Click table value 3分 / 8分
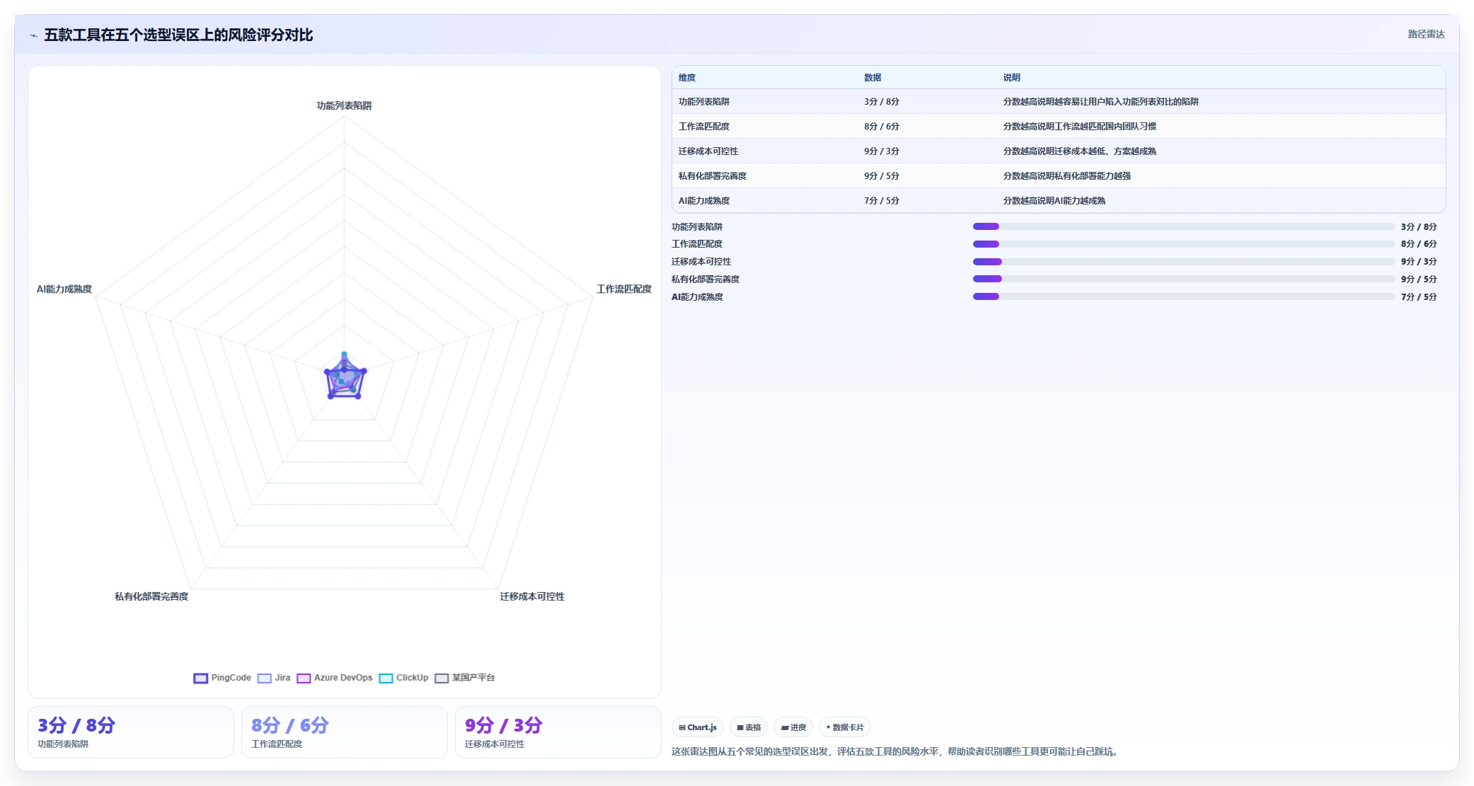The image size is (1474, 786). [x=882, y=102]
